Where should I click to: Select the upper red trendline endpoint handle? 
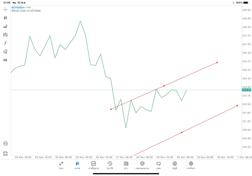coord(217,63)
